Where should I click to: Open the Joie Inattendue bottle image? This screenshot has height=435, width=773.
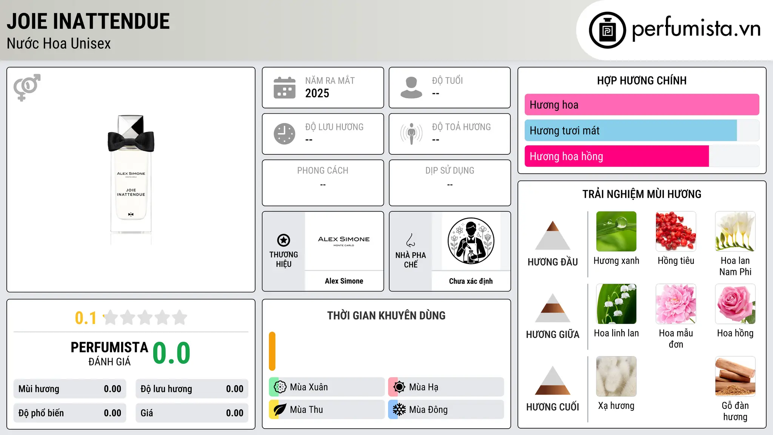point(131,180)
